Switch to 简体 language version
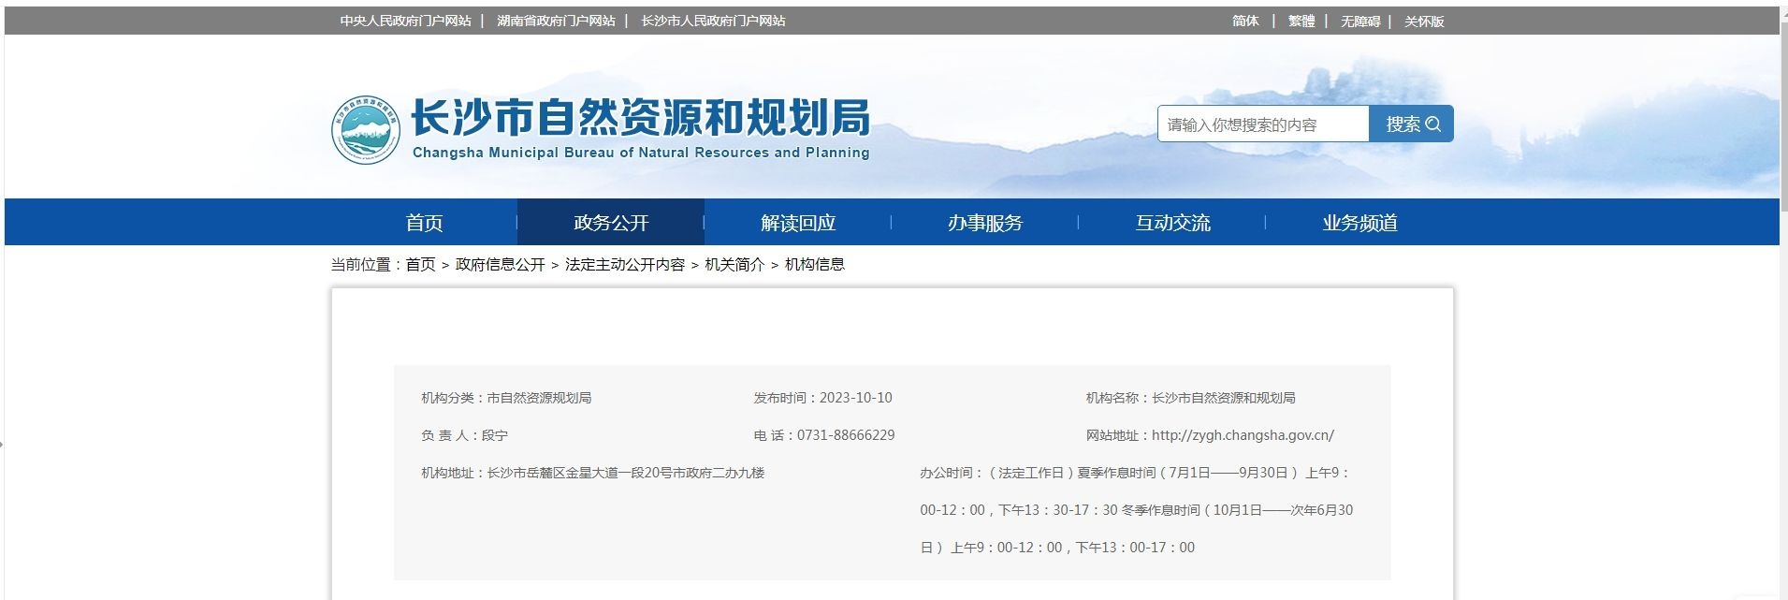 [1245, 21]
